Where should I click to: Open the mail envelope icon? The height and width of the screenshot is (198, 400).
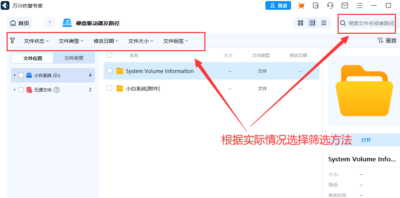click(x=345, y=5)
